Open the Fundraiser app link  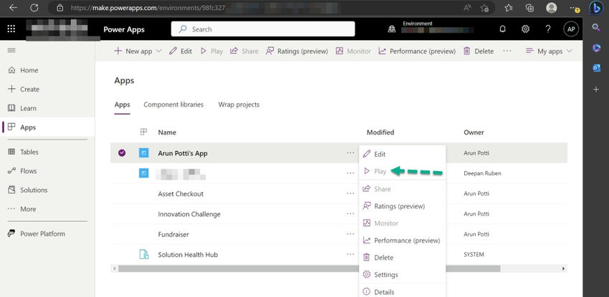click(x=173, y=234)
